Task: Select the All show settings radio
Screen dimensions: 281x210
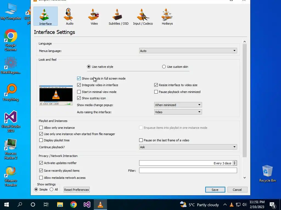Action: tap(51, 189)
